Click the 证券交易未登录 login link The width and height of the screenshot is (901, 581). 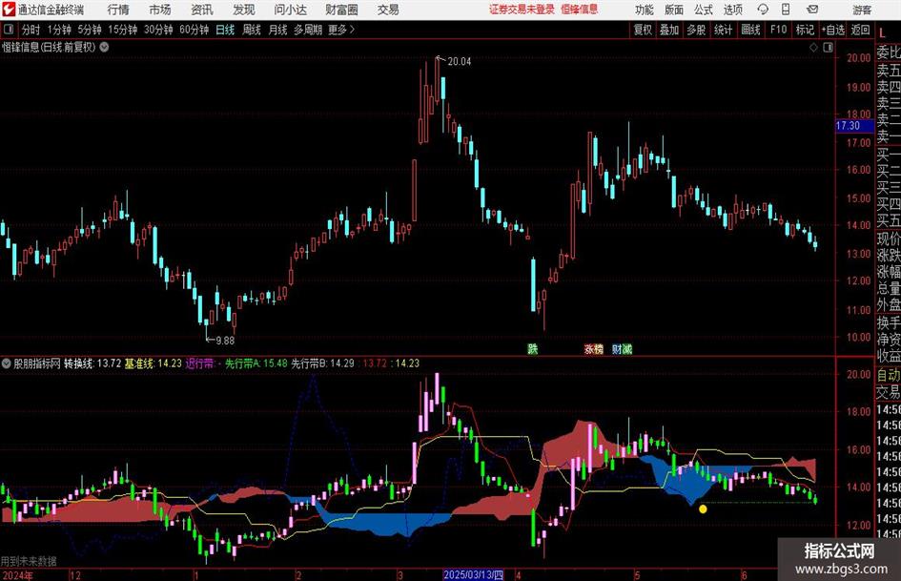(x=522, y=10)
